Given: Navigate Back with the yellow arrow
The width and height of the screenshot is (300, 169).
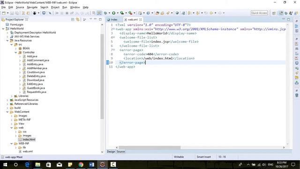Looking at the screenshot, I should (211, 13).
